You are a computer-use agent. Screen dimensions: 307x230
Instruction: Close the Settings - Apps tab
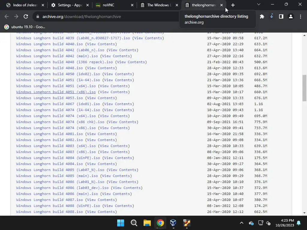[x=88, y=5]
